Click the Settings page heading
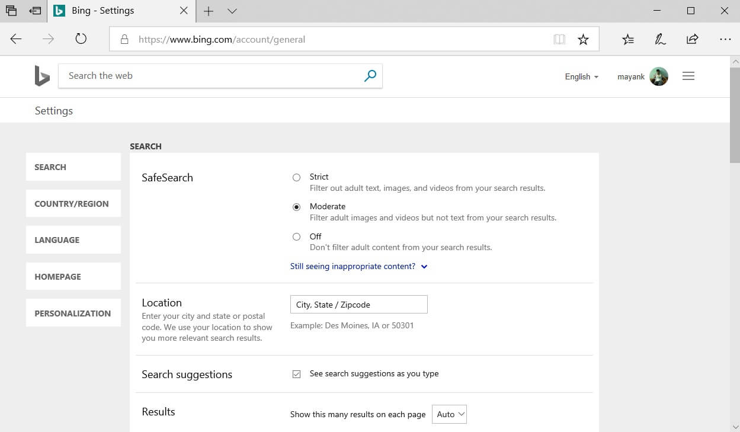Screen dimensions: 740x432 (x=54, y=111)
